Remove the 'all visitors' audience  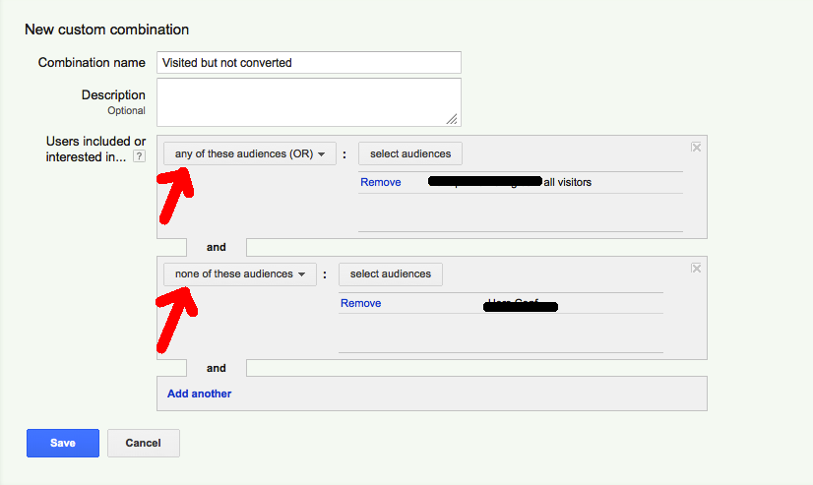pyautogui.click(x=380, y=182)
